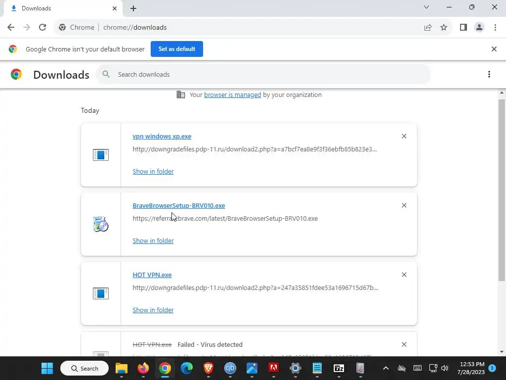Remove vpn windows xp.exe from list
Viewport: 506px width, 380px height.
(x=404, y=137)
